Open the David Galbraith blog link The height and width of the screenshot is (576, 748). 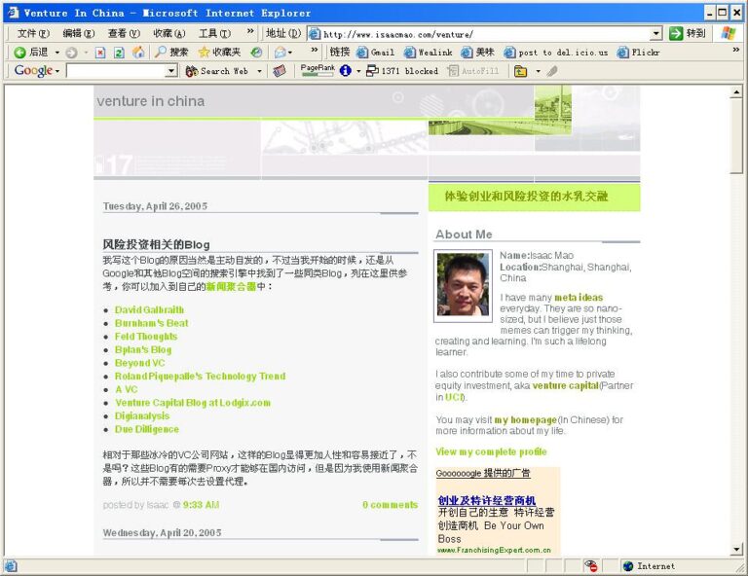[149, 310]
